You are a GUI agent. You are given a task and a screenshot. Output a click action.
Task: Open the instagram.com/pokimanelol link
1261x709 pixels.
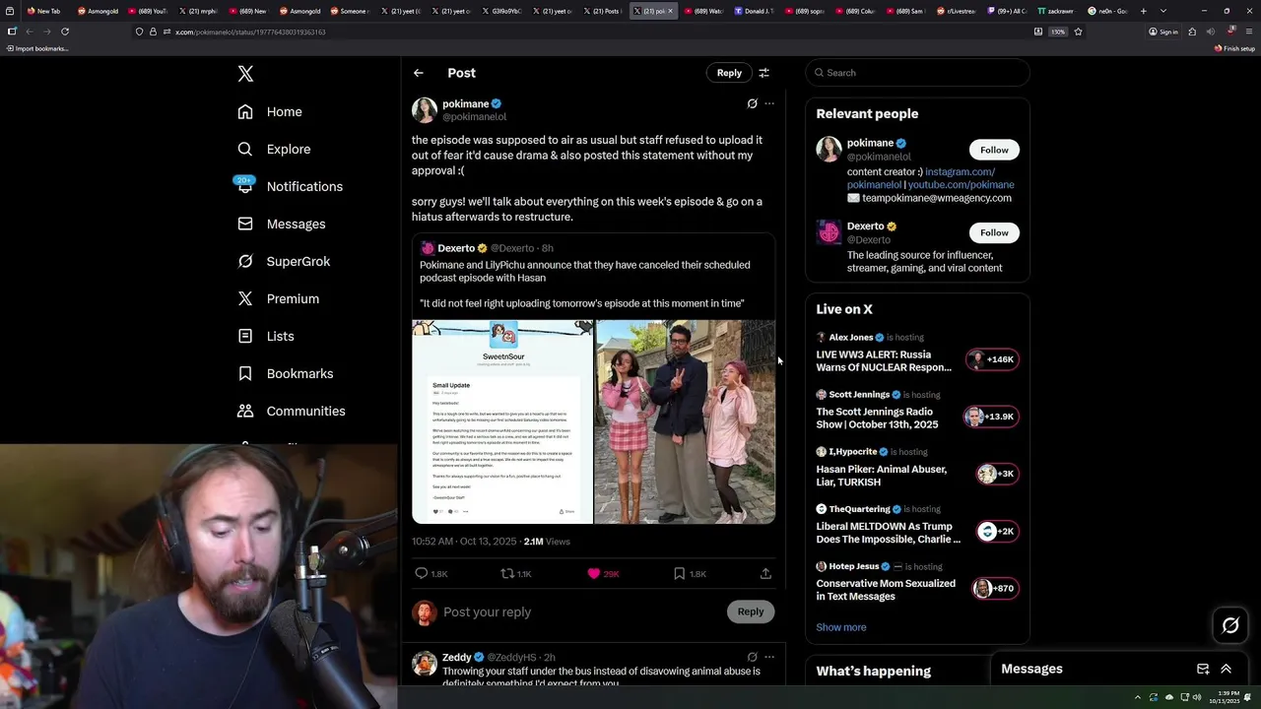pyautogui.click(x=921, y=178)
